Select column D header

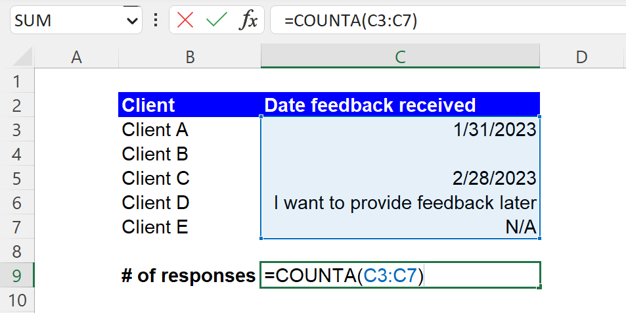point(582,57)
